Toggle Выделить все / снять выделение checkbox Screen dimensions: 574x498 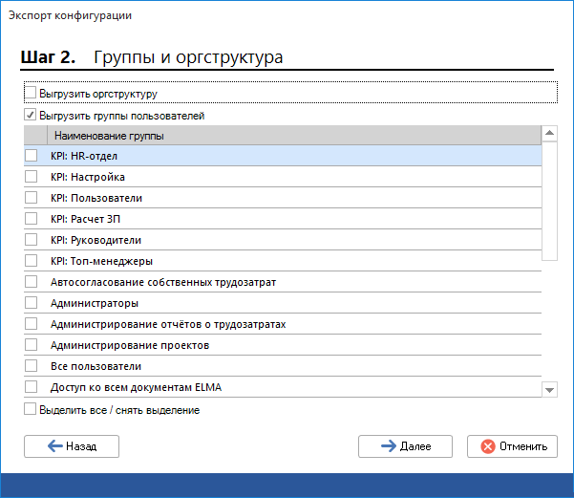(x=31, y=410)
